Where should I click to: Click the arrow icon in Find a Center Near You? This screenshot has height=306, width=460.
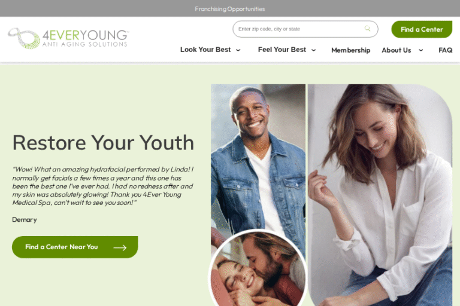click(x=120, y=247)
